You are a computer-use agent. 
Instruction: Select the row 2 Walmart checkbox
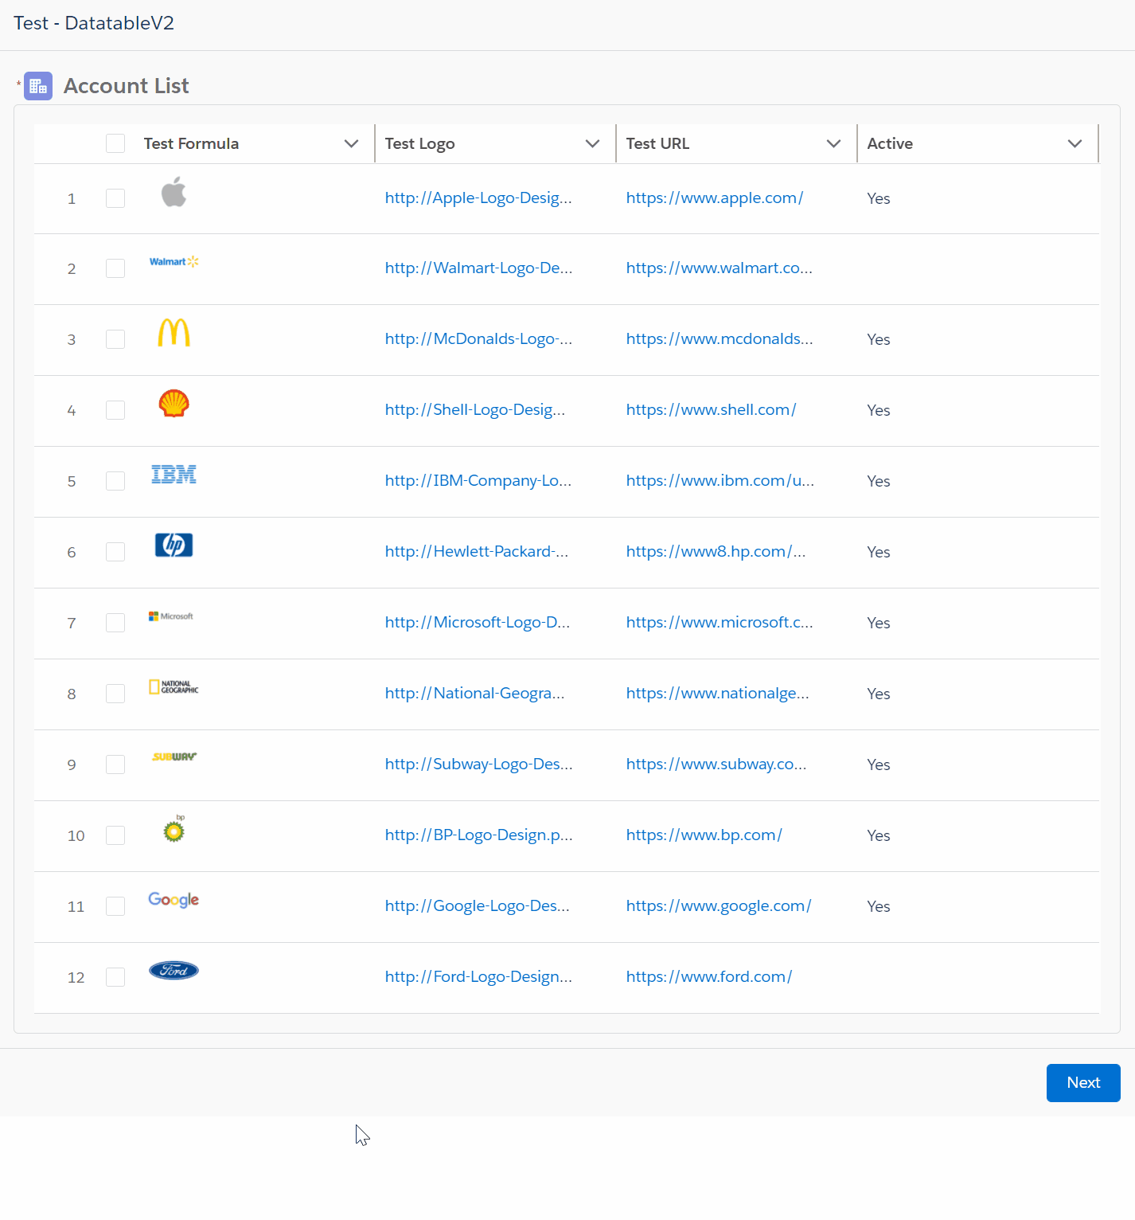pyautogui.click(x=115, y=268)
